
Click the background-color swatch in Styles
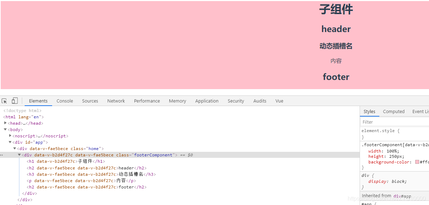[417, 162]
